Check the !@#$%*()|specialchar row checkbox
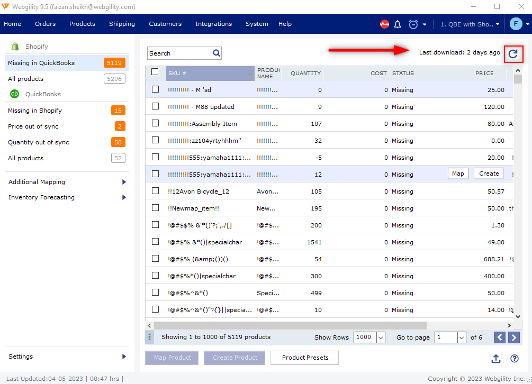 (x=156, y=276)
